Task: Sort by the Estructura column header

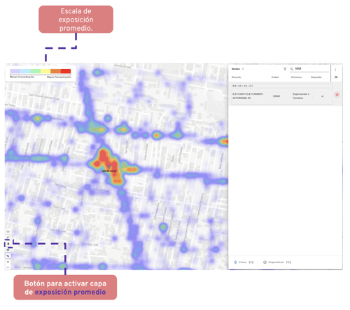Action: (296, 77)
